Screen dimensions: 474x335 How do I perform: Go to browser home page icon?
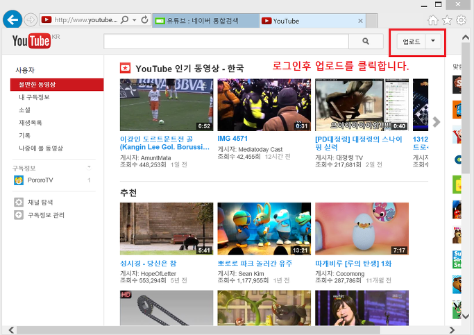tap(433, 20)
